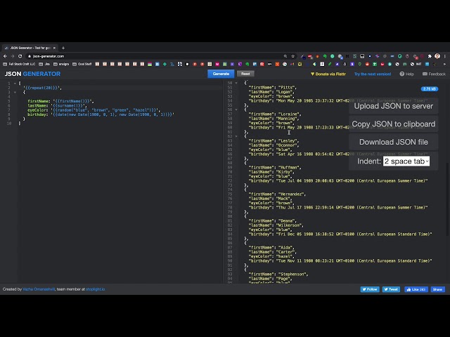Click output text "lastName": "Oconnor"

(x=274, y=145)
